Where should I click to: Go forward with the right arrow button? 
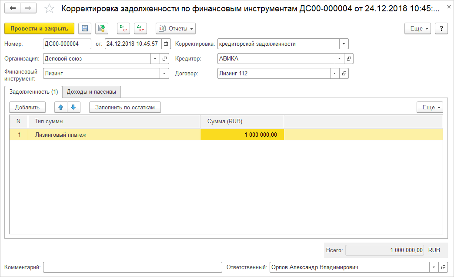(x=28, y=8)
